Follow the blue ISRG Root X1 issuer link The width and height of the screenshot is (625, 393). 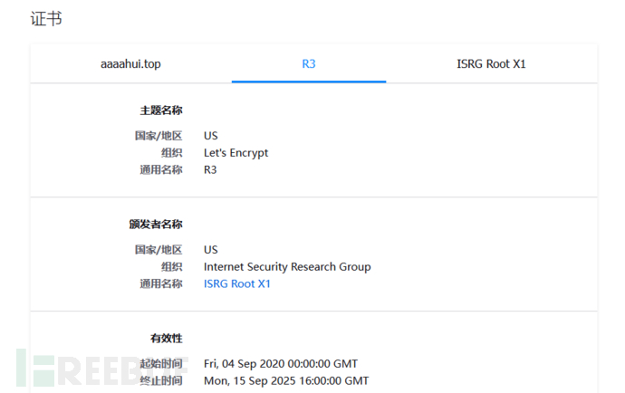(237, 283)
